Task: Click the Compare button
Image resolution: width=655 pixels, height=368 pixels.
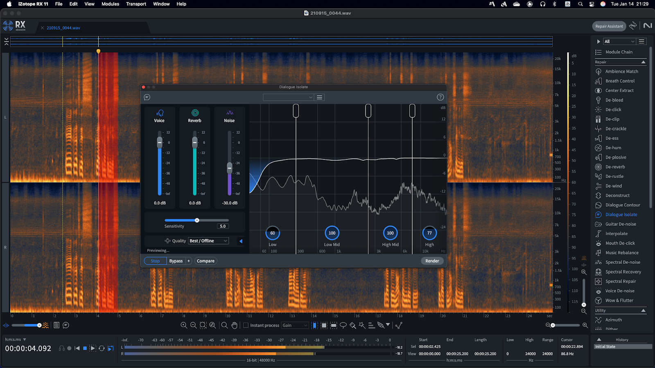Action: click(206, 261)
